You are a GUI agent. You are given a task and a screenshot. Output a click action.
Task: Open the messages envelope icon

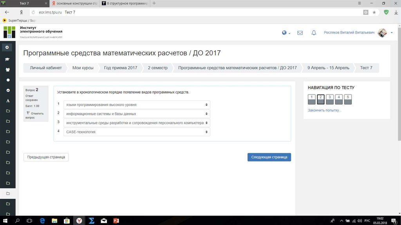[x=300, y=33]
